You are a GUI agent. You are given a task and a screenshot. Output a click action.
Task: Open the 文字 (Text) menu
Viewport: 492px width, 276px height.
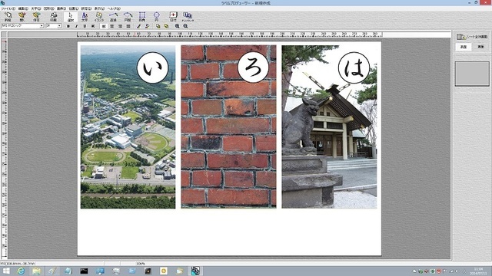(x=36, y=8)
